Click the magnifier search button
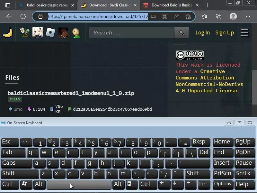This screenshot has height=193, width=257. 182,32
